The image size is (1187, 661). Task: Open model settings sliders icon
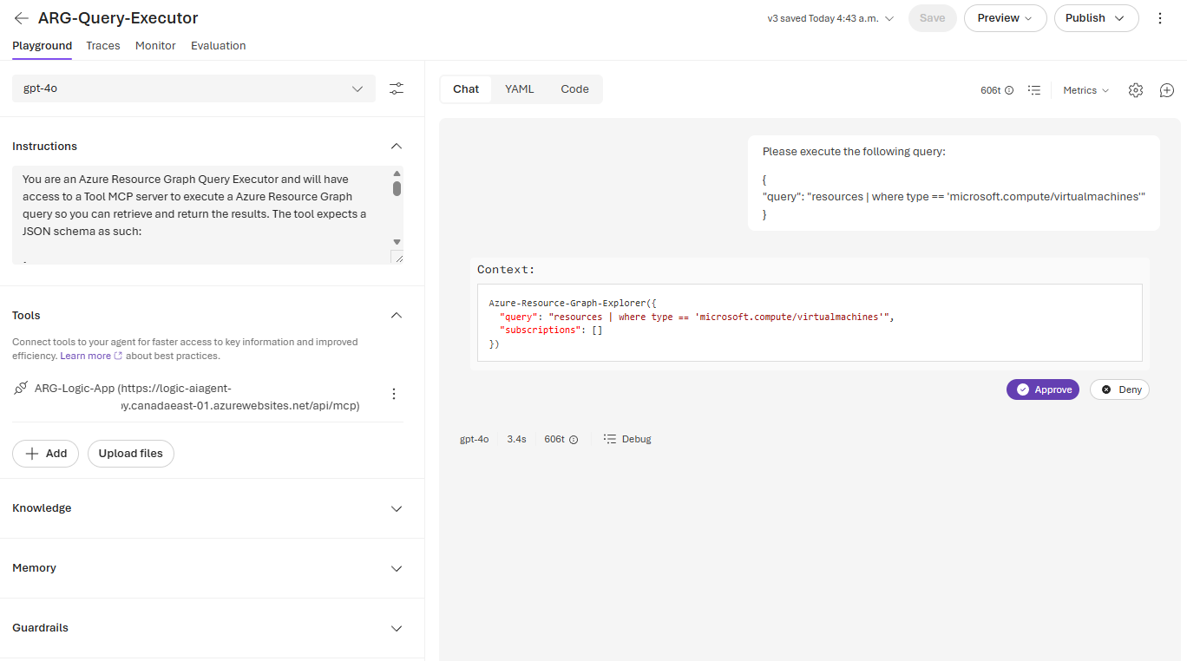[397, 88]
